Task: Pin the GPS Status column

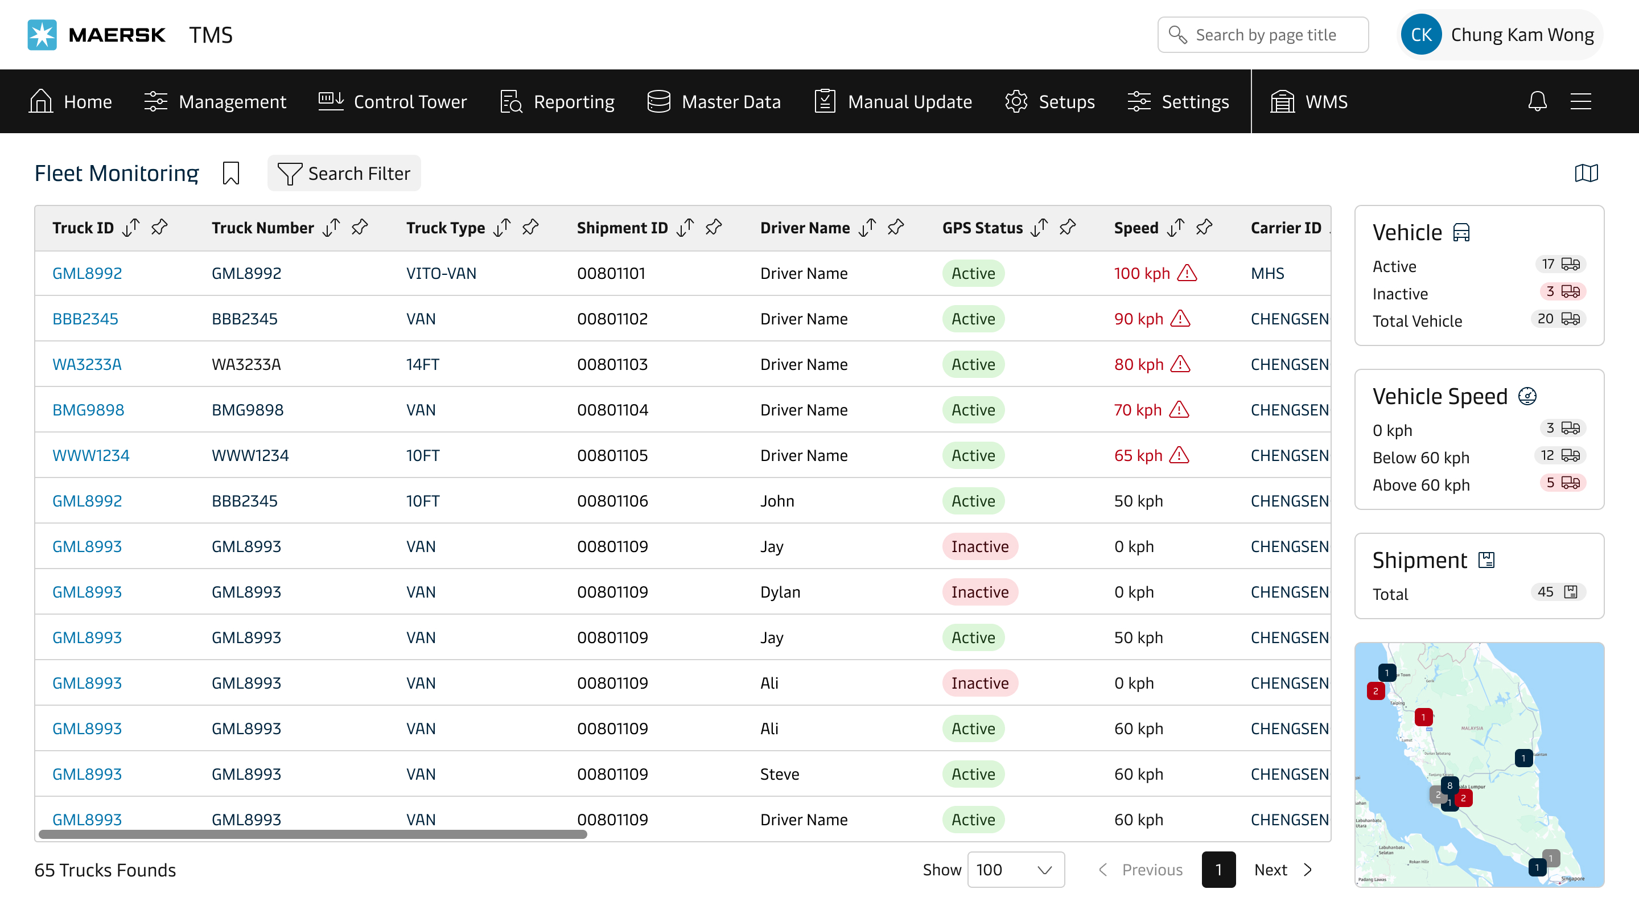Action: pos(1068,228)
